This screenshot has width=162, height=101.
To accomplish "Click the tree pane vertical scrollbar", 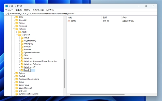I will coord(64,73).
